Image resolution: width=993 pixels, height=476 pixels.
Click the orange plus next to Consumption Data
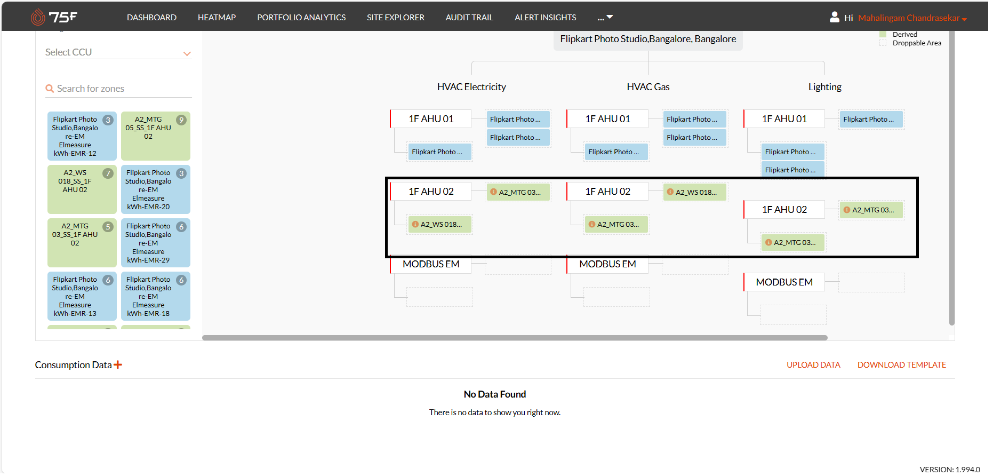click(118, 364)
